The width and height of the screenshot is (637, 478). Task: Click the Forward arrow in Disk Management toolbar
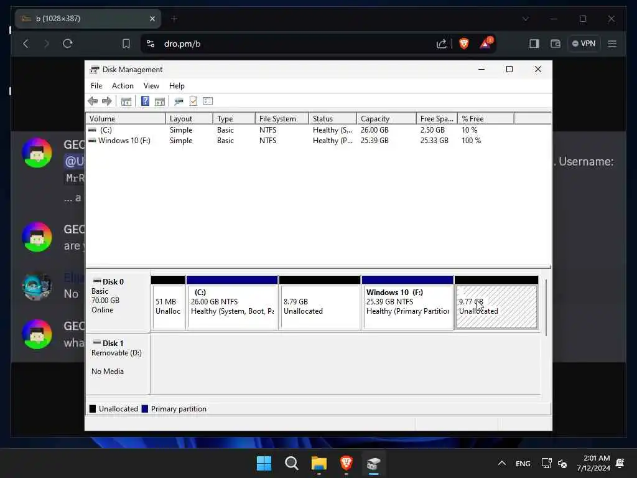click(107, 101)
